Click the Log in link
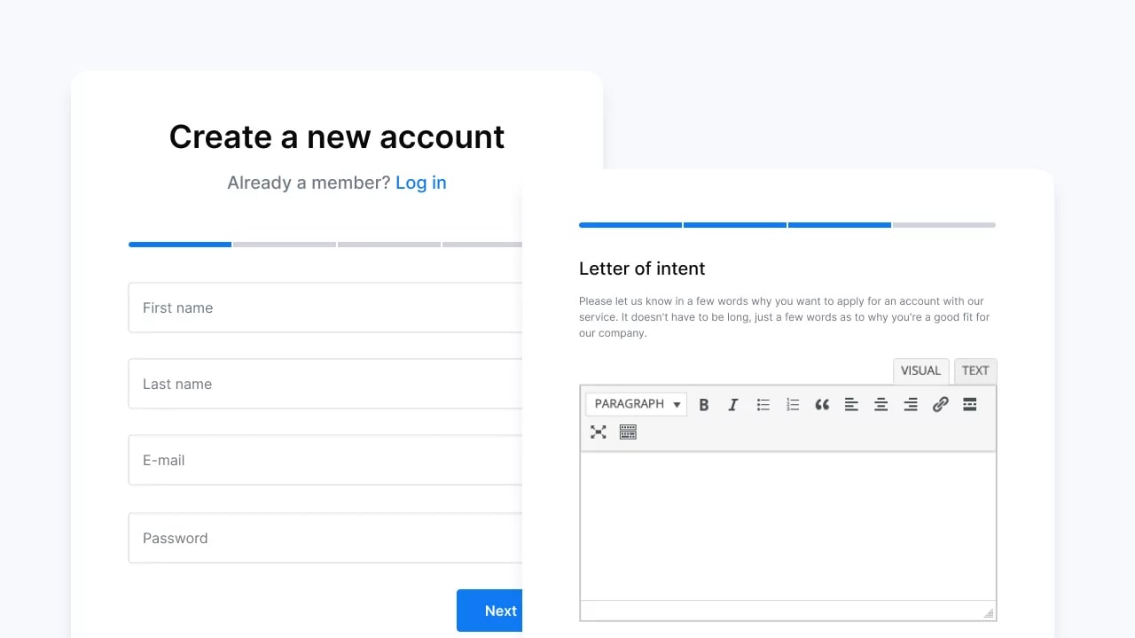1135x638 pixels. pos(420,183)
